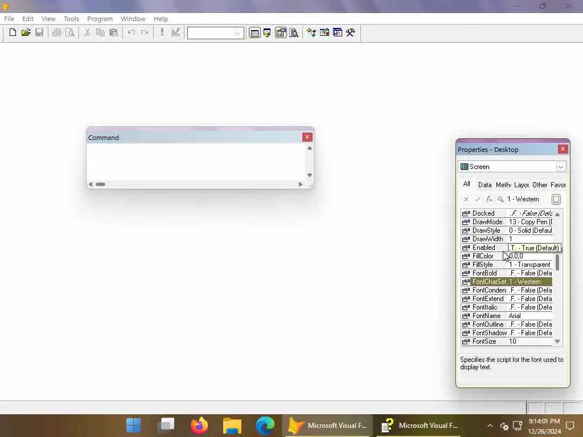
Task: Switch to the All tab in Properties
Action: 467,184
